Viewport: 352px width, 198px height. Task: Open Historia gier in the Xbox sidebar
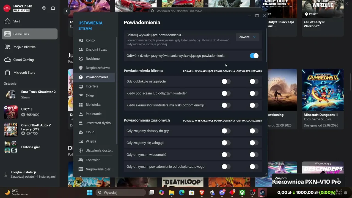(x=30, y=147)
